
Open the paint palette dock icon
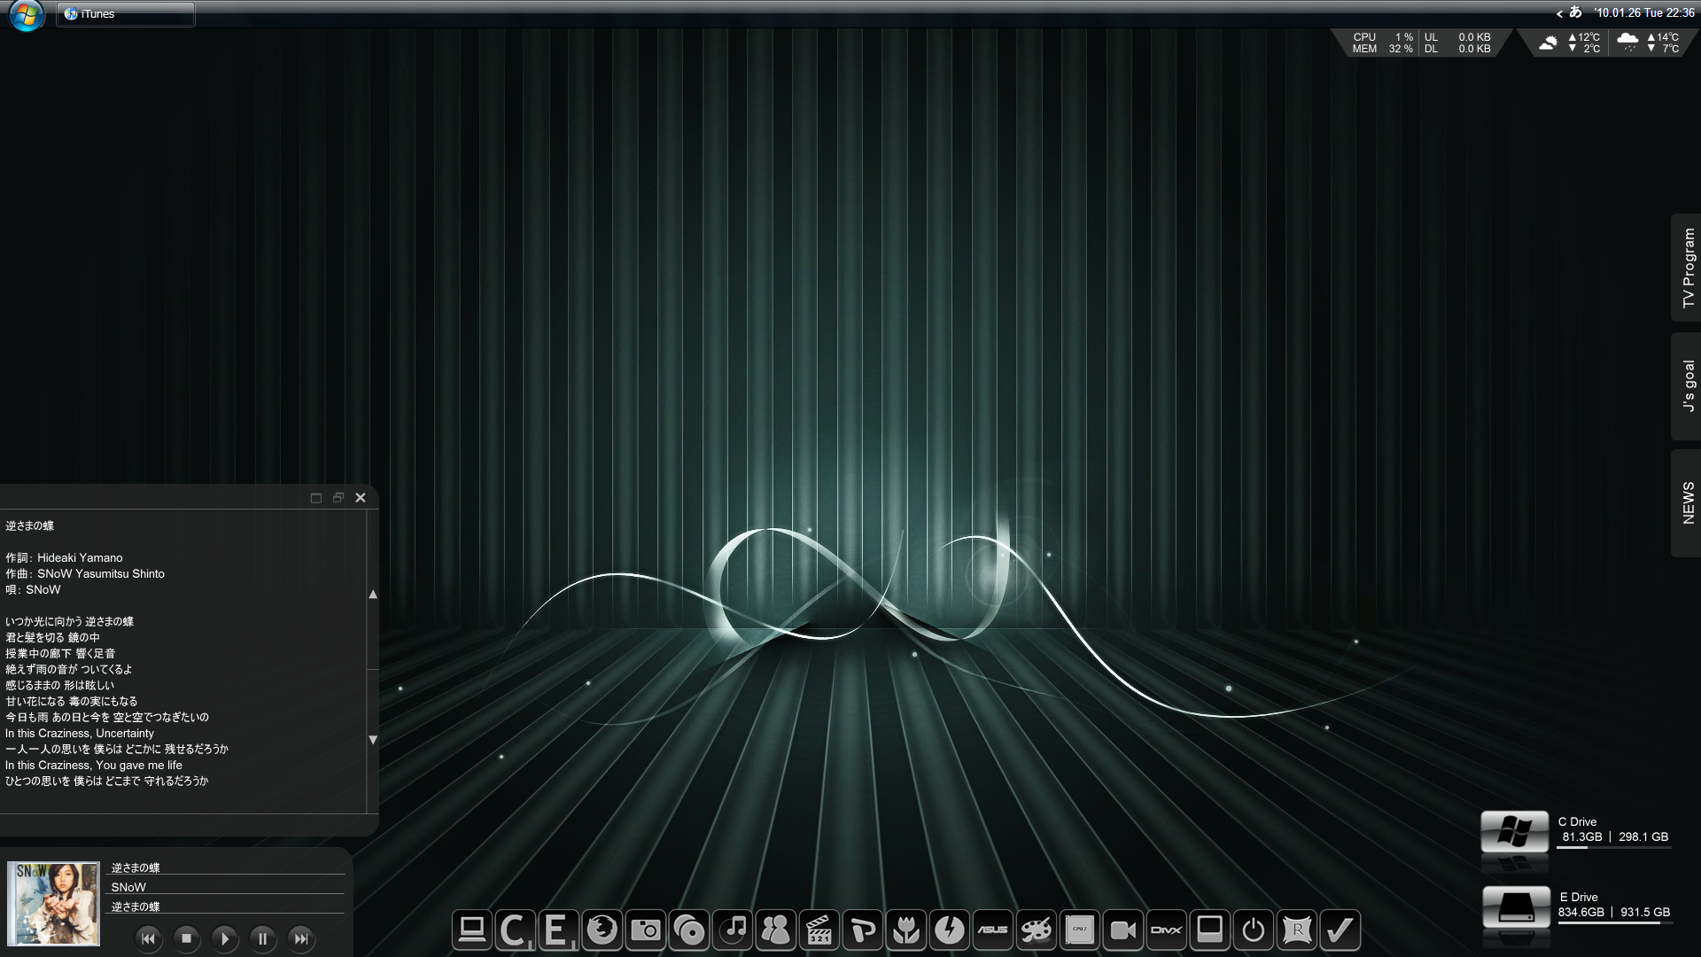pos(1036,930)
